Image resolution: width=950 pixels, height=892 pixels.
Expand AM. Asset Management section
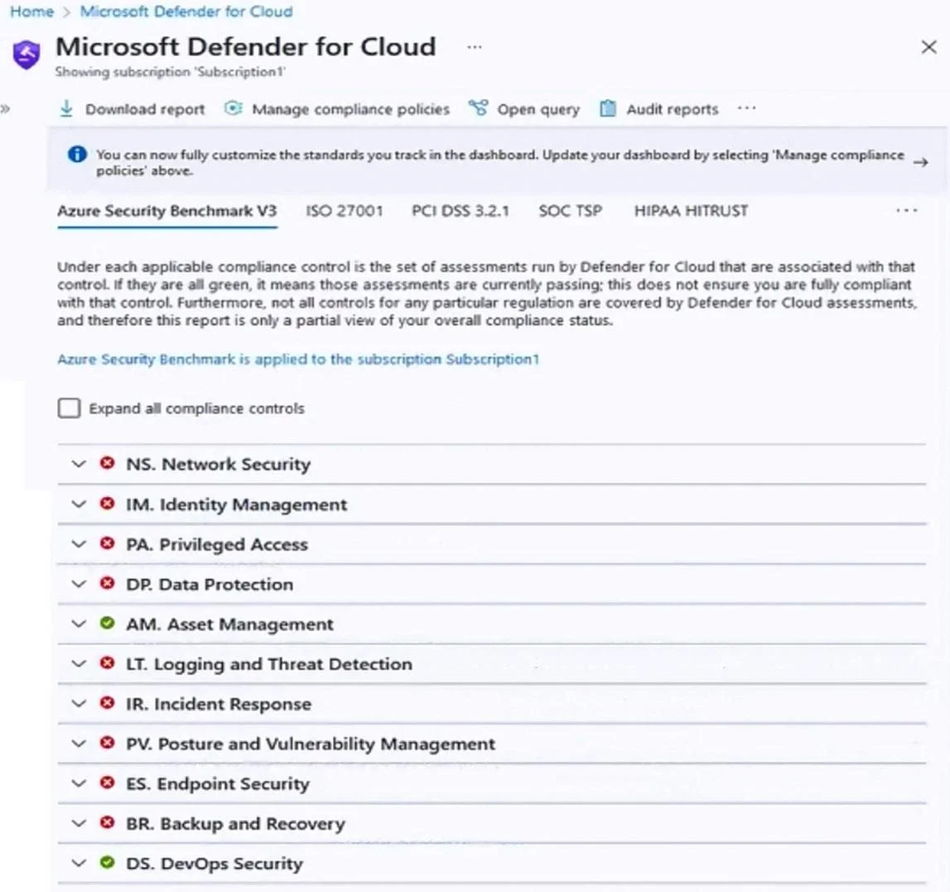[79, 624]
